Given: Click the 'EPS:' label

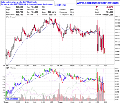Looking at the screenshot, I should tap(44, 10).
